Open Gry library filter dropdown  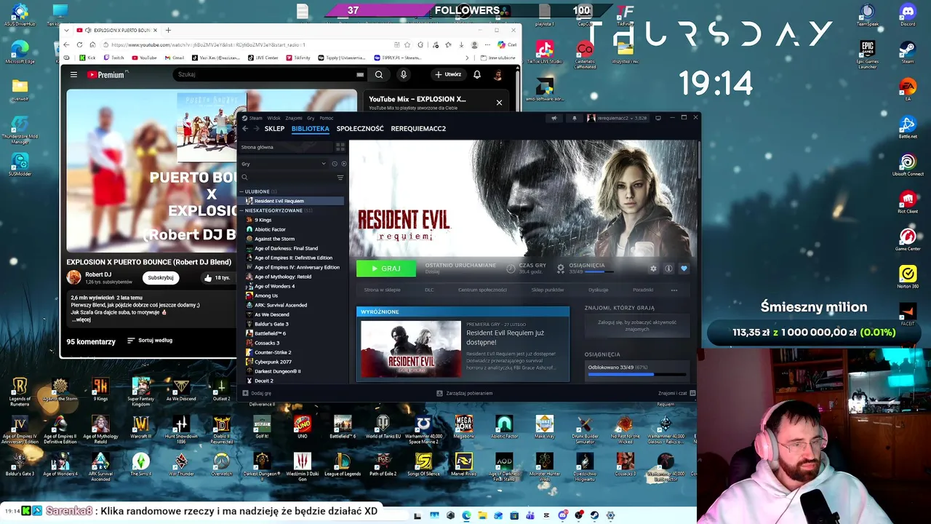coord(284,164)
